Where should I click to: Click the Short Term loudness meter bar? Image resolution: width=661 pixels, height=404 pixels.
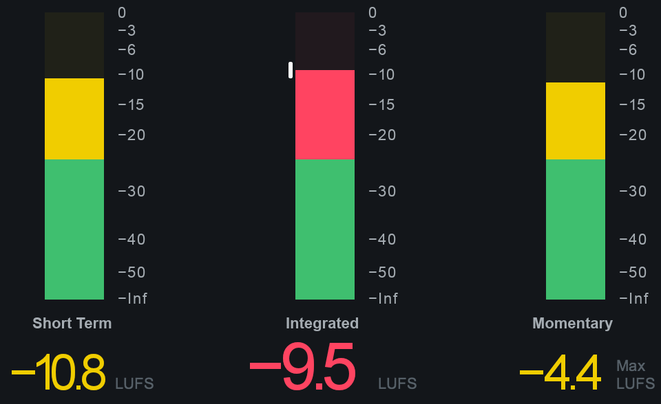click(74, 156)
